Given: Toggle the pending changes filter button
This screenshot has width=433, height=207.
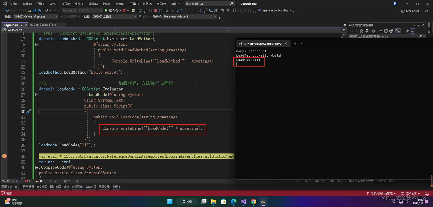Looking at the screenshot, I should pos(373,31).
